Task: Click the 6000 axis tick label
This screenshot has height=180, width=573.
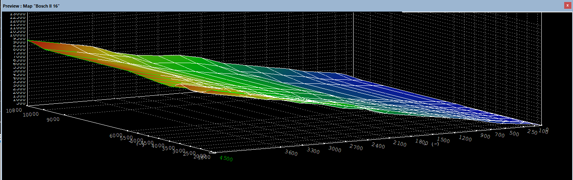Action: click(x=116, y=136)
